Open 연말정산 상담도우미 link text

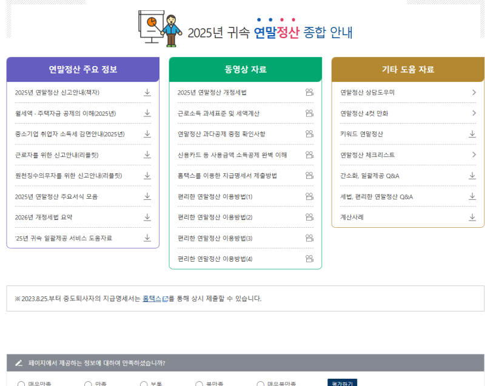[367, 92]
